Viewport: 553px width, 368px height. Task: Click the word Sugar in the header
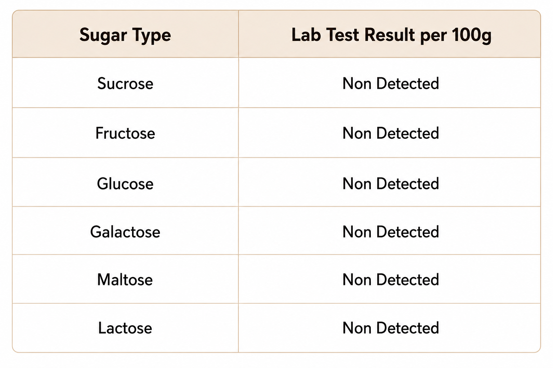pos(103,36)
